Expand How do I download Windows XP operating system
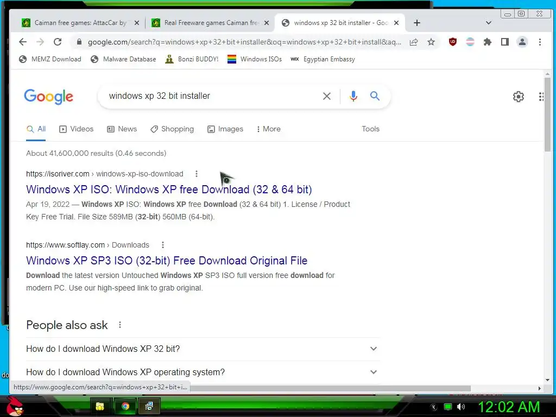 click(x=202, y=372)
